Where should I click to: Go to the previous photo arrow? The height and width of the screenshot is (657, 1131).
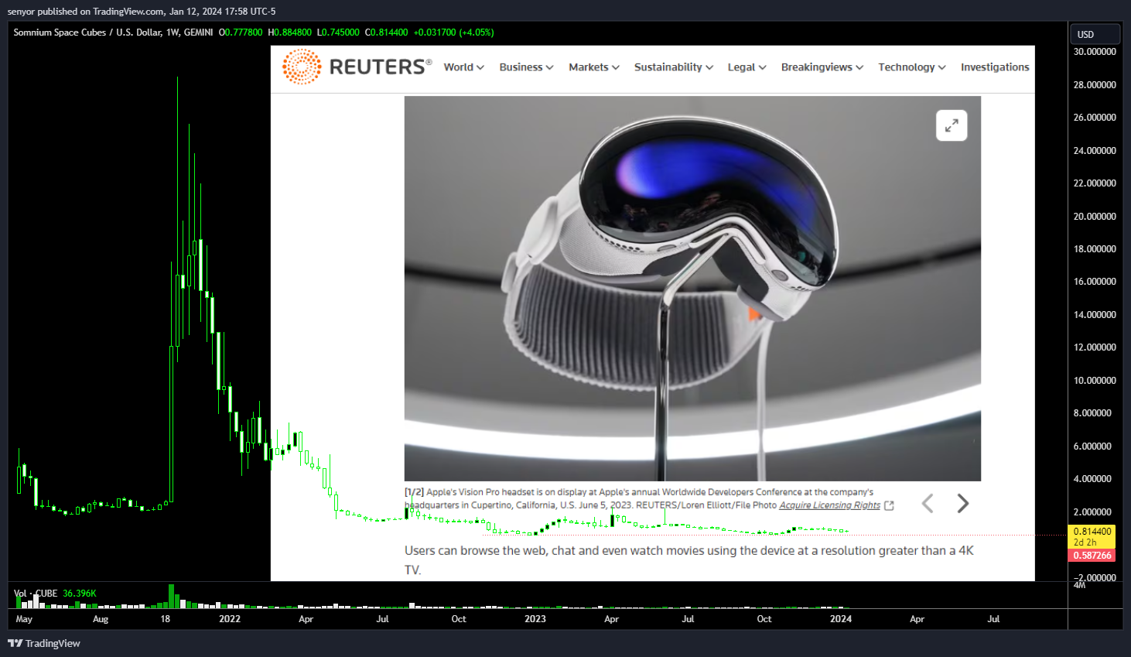pyautogui.click(x=928, y=504)
